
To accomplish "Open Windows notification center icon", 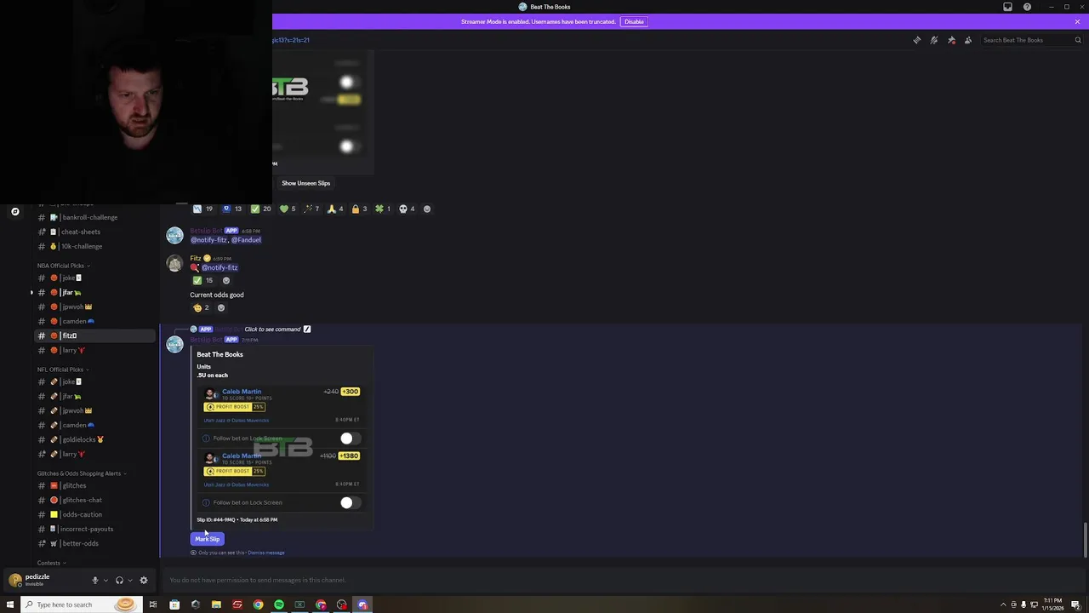I will 1076,604.
